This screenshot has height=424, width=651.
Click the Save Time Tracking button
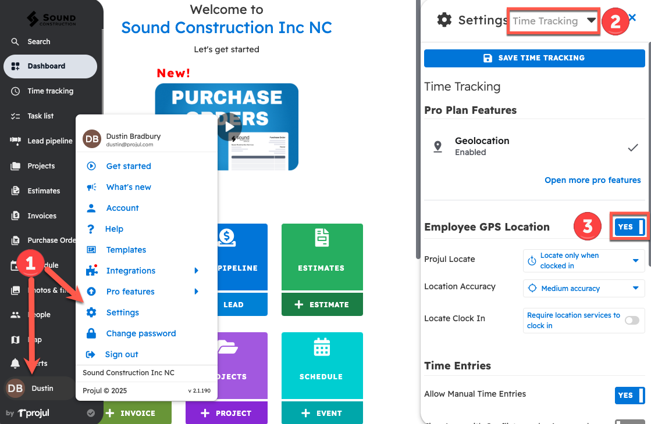534,58
